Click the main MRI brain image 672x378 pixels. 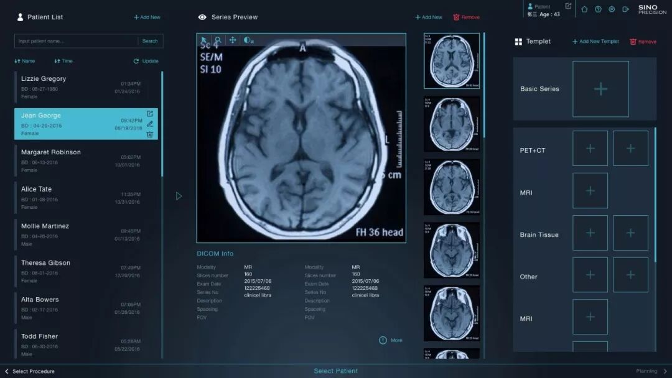pos(301,138)
